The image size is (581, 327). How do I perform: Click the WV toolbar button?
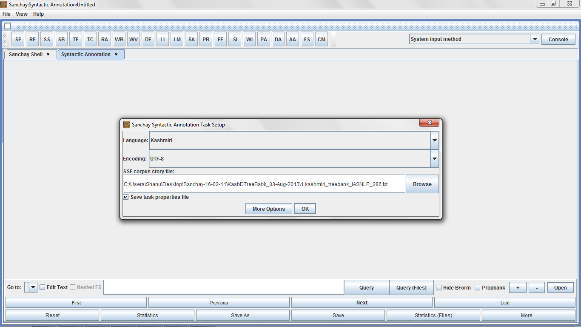pyautogui.click(x=134, y=40)
